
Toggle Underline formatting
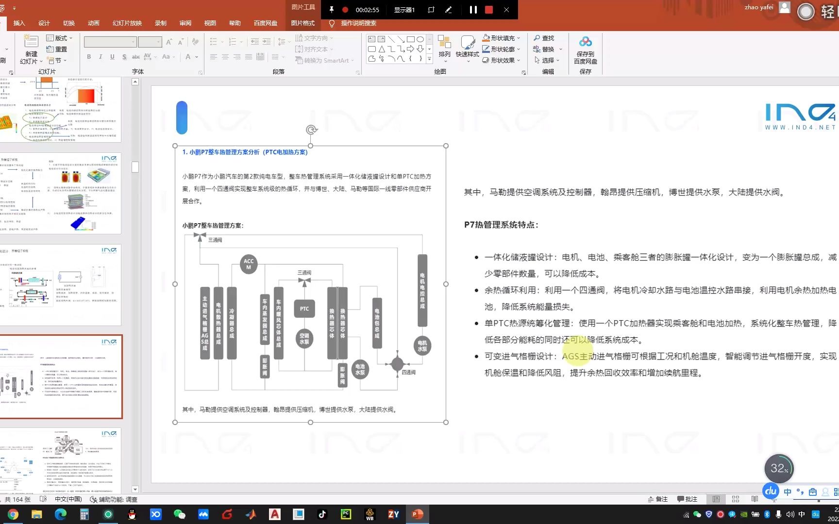[112, 57]
